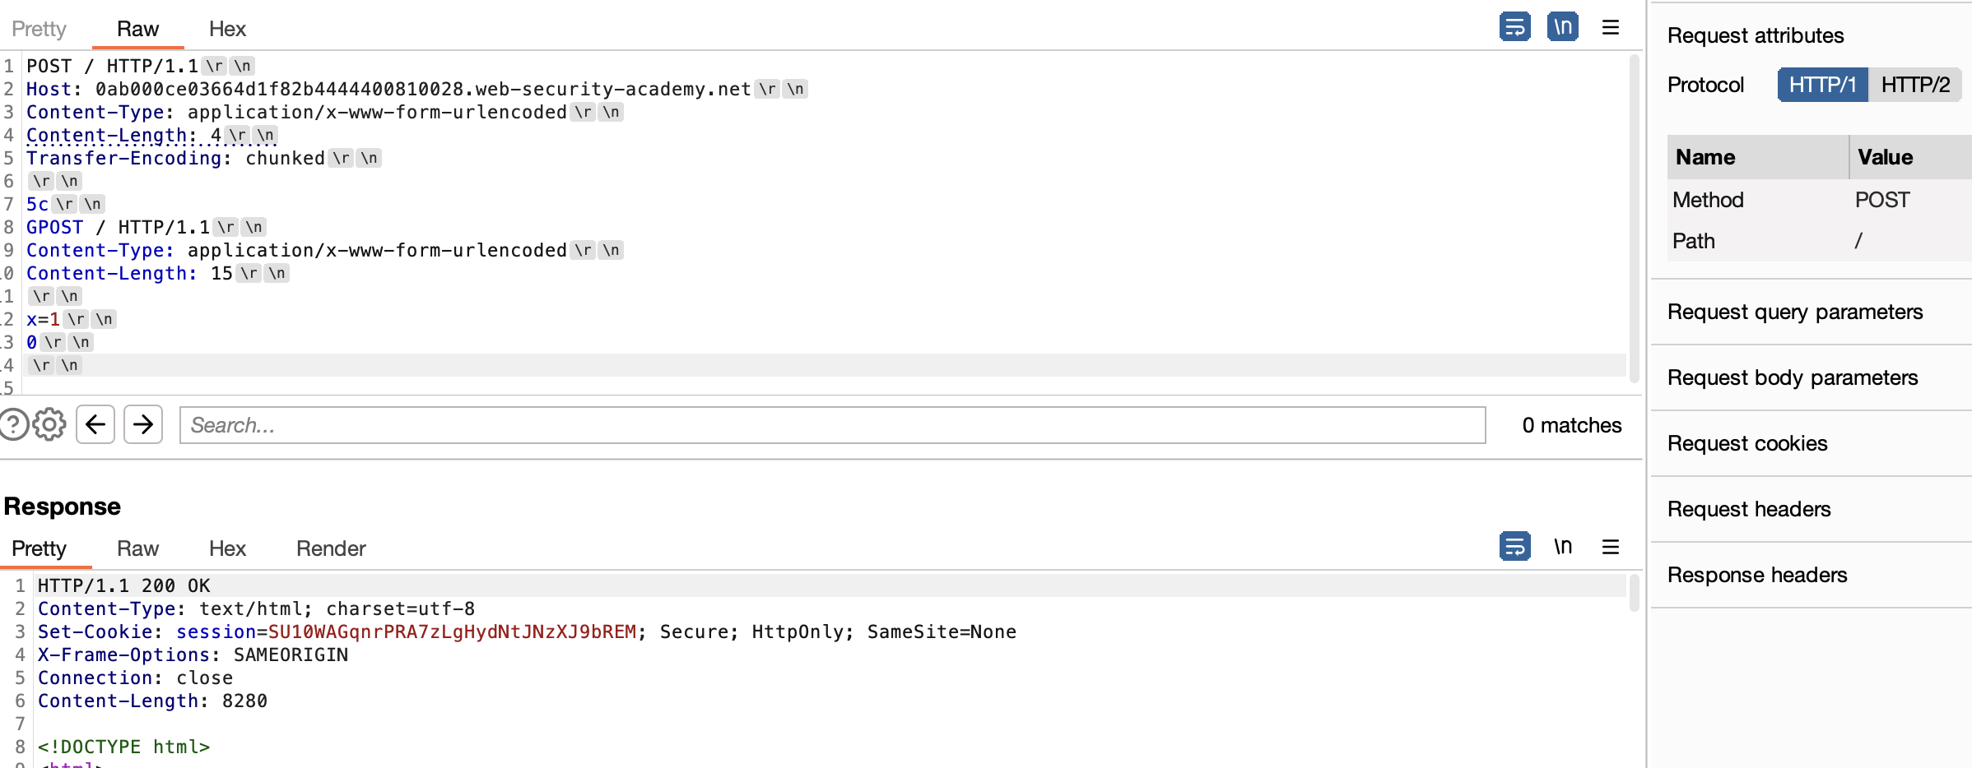Click the HTTP/1.1 200 OK status line
1972x768 pixels.
pos(123,585)
